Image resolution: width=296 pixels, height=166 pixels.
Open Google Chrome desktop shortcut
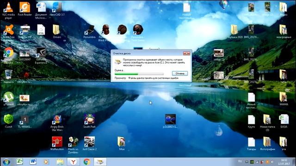(x=8, y=55)
